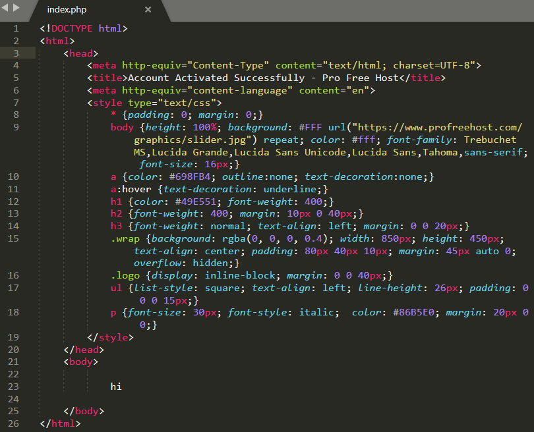Click the inline-block display value
Viewport: 534px width, 432px height.
click(x=240, y=275)
